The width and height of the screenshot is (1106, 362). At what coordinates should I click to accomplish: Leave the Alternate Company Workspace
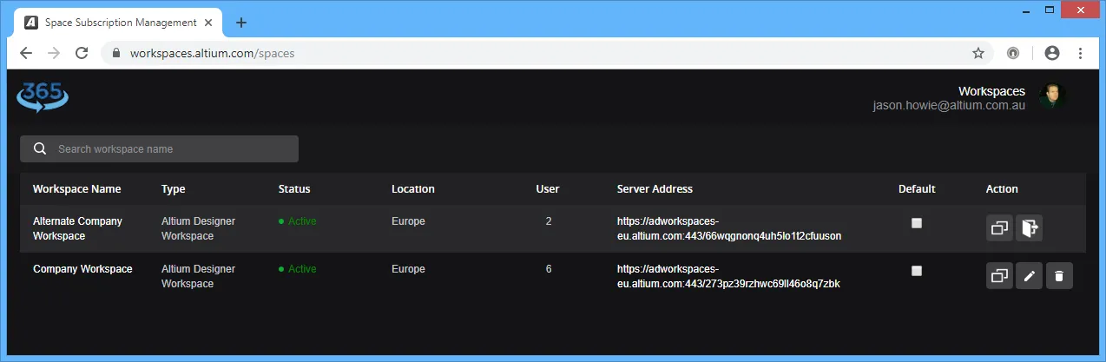coord(1029,228)
